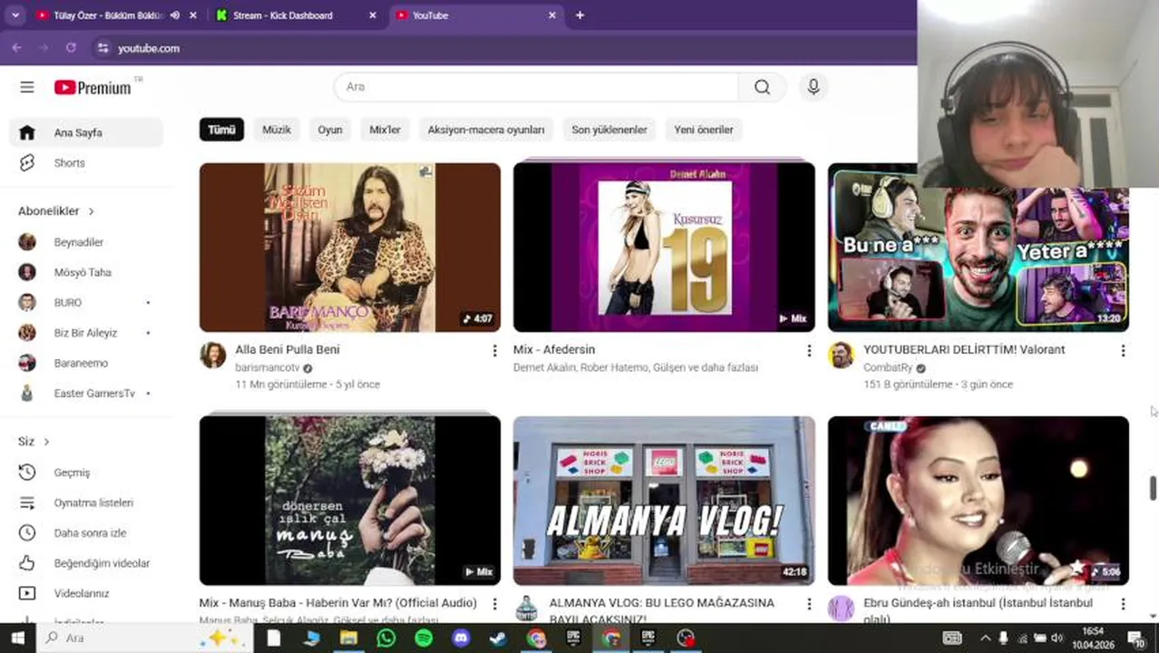The image size is (1159, 653).
Task: Expand Abonelikler subscriptions section
Action: point(56,211)
